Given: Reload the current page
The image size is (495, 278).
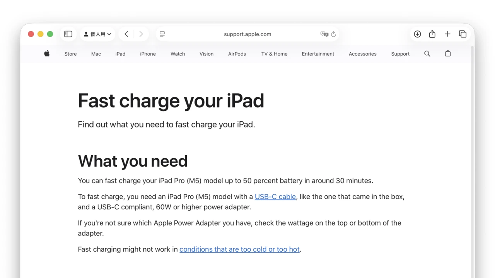Looking at the screenshot, I should click(333, 34).
